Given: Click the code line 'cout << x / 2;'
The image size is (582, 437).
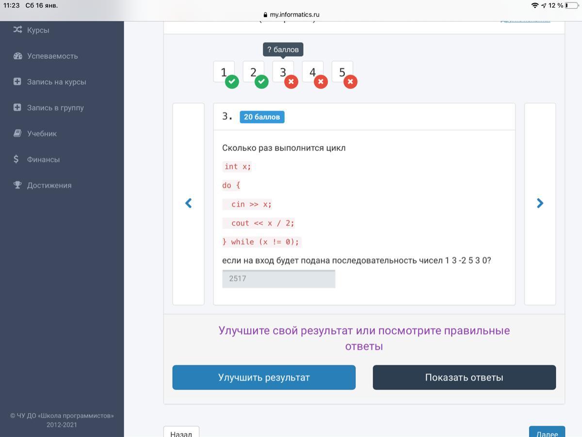Looking at the screenshot, I should pos(259,223).
